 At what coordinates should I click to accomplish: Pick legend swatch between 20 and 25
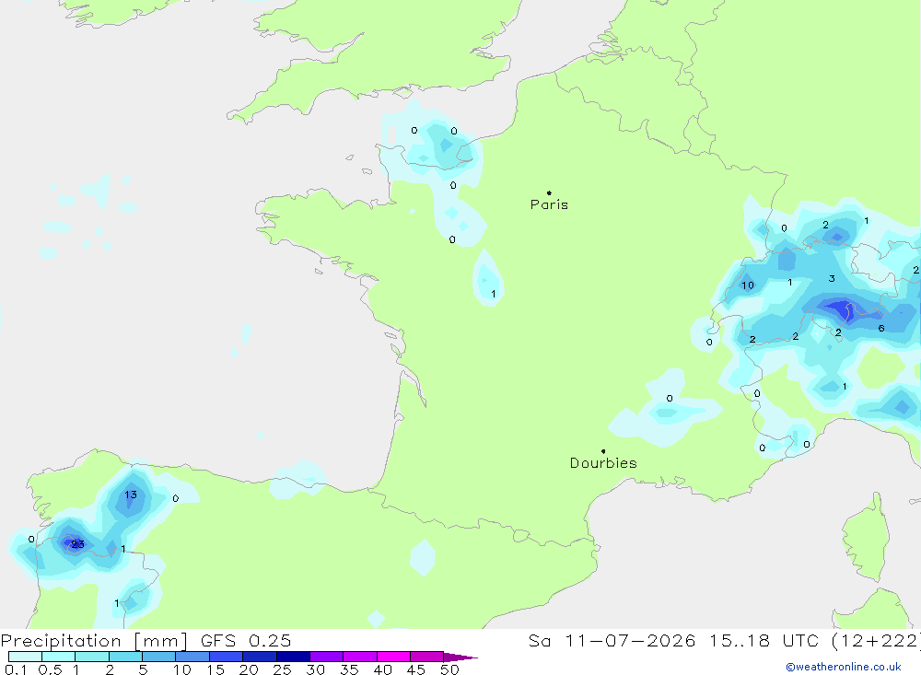[259, 657]
